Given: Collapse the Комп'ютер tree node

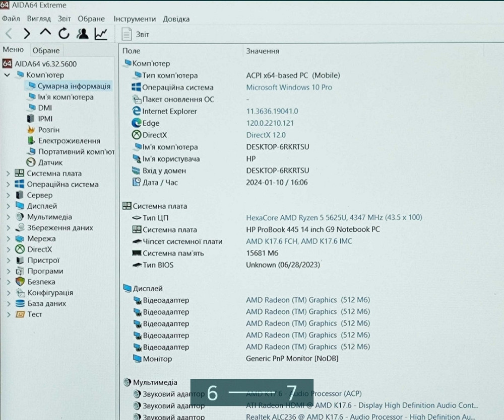Looking at the screenshot, I should pos(8,75).
